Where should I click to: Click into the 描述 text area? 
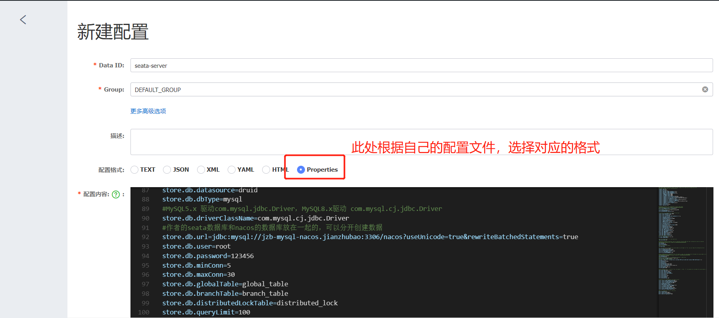point(421,142)
